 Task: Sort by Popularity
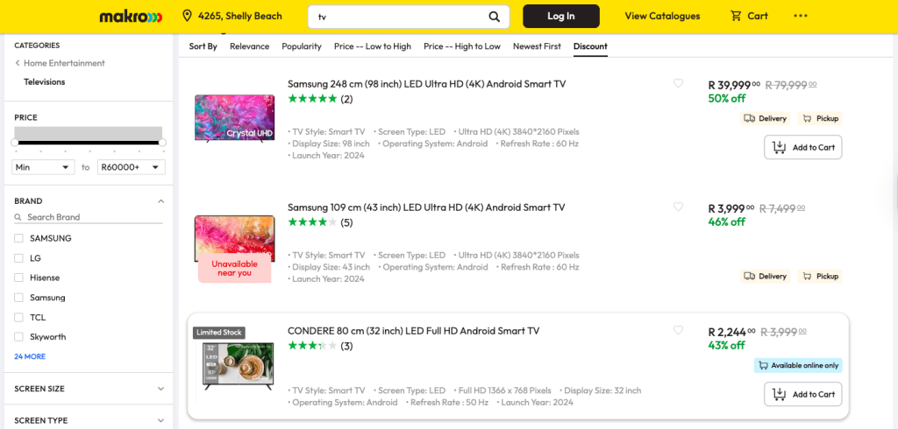(x=302, y=46)
